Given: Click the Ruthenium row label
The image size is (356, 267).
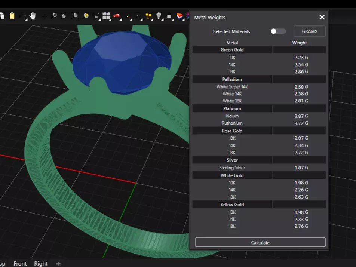Looking at the screenshot, I should coord(232,123).
